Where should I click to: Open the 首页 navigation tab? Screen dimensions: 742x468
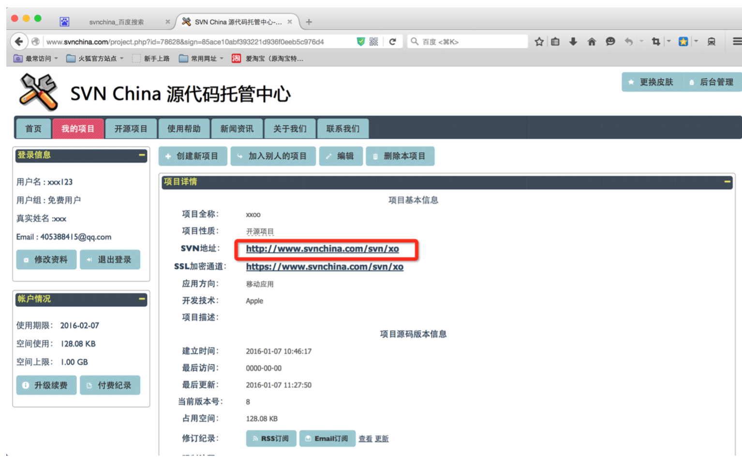[x=33, y=129]
